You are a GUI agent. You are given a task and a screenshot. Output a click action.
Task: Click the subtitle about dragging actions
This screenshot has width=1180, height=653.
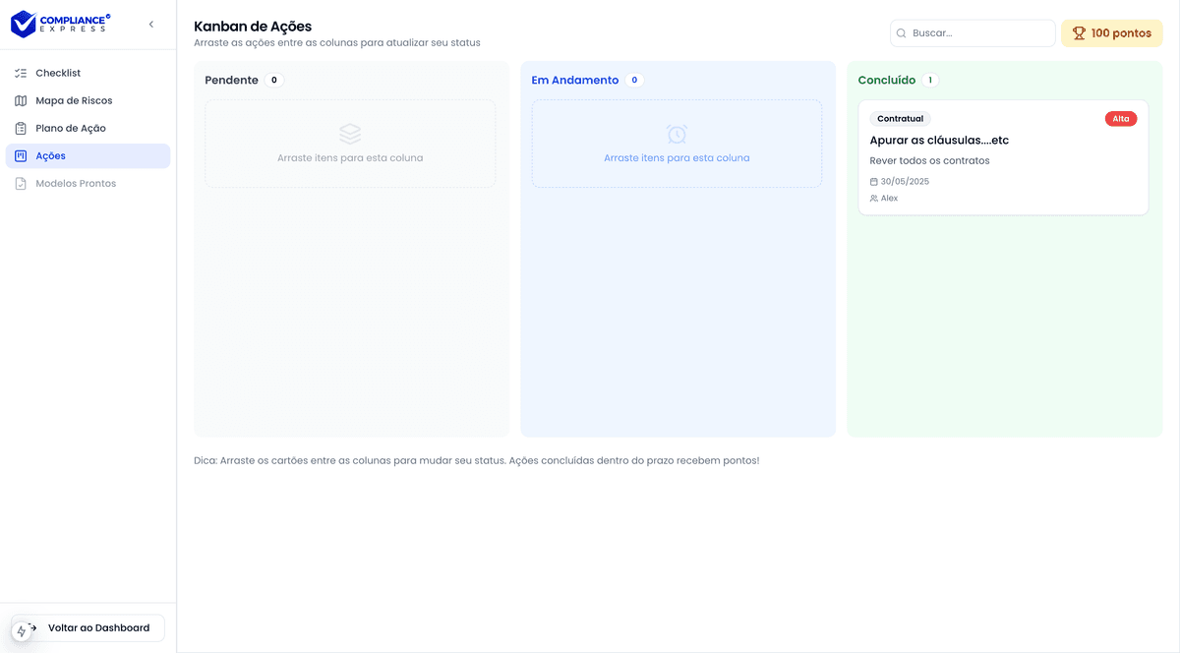pyautogui.click(x=337, y=43)
